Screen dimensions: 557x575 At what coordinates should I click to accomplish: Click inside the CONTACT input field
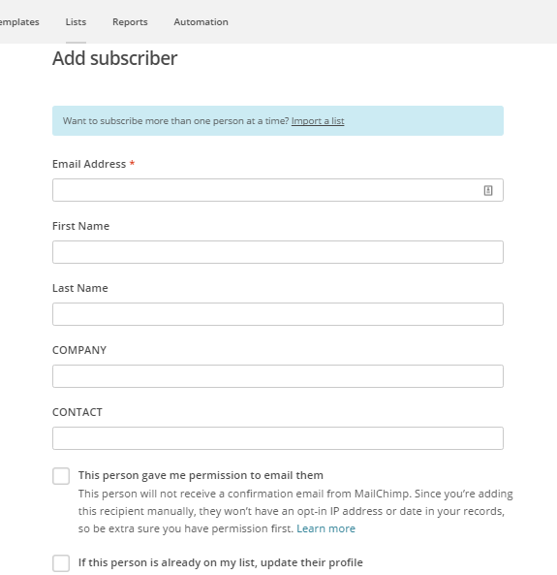click(x=278, y=438)
